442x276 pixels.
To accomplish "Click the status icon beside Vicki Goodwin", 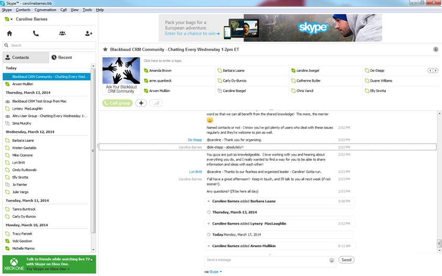I will click(x=7, y=241).
